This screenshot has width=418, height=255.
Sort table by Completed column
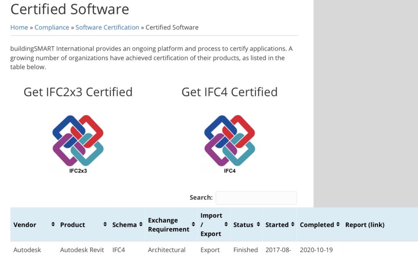(319, 225)
